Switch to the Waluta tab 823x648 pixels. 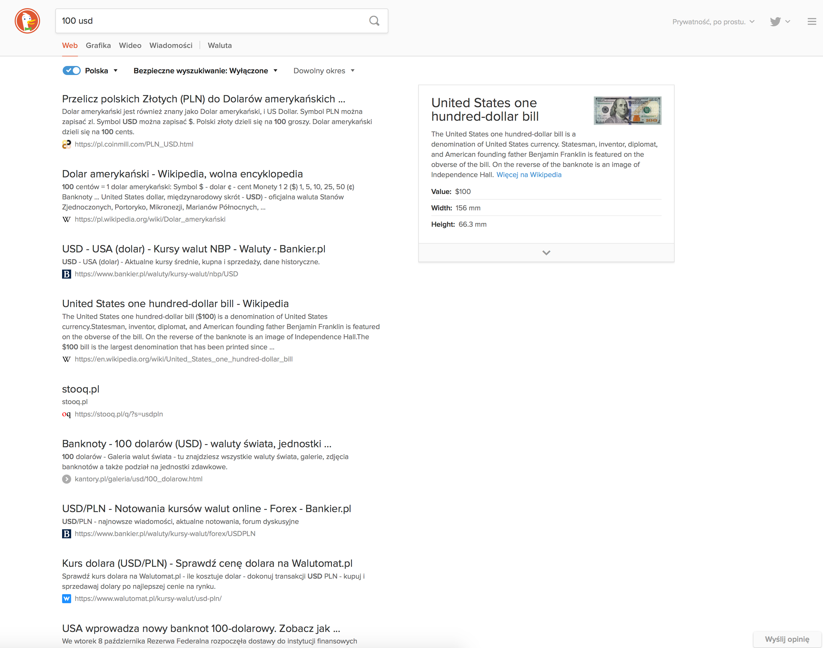[220, 45]
